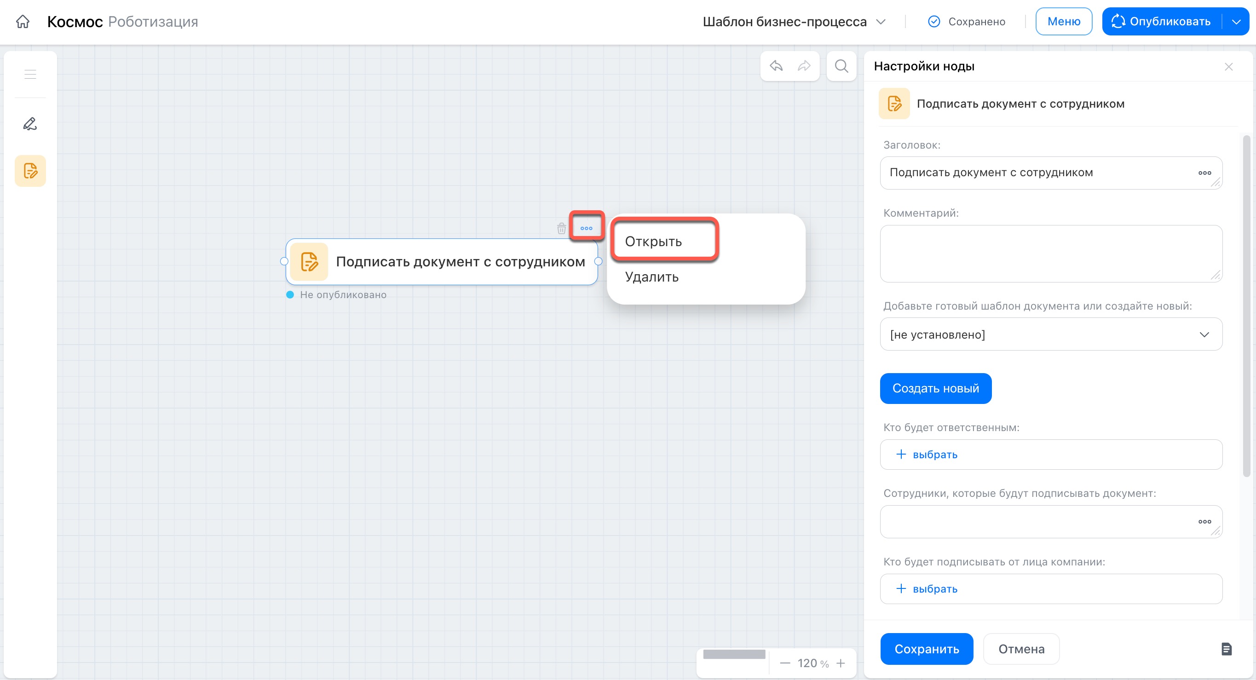This screenshot has height=680, width=1256.
Task: Click the document icon beside Отмена button
Action: [x=1226, y=649]
